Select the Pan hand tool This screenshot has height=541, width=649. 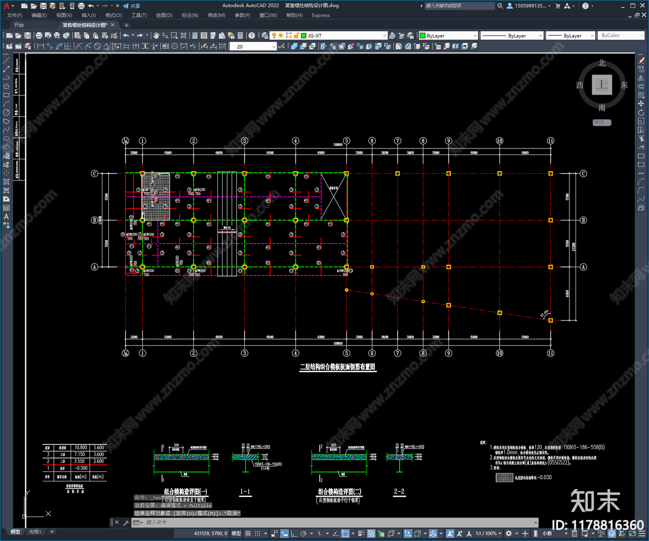click(156, 36)
